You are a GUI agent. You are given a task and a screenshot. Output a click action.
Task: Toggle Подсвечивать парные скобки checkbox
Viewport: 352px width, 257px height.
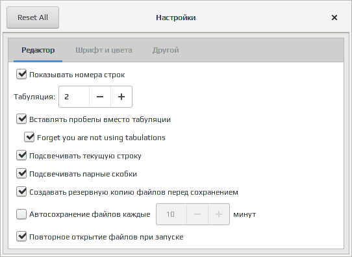point(21,173)
